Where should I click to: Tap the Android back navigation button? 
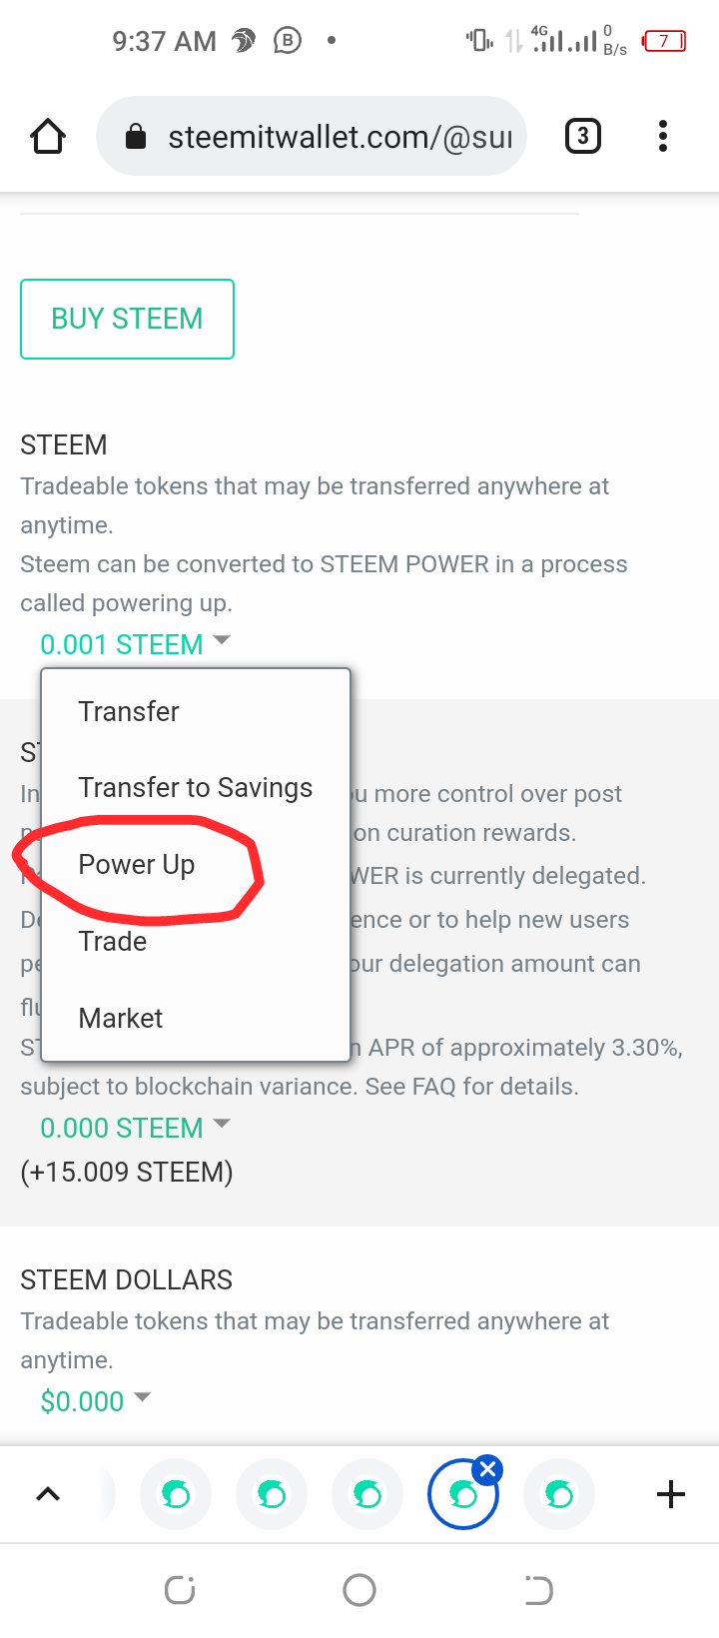(539, 1590)
